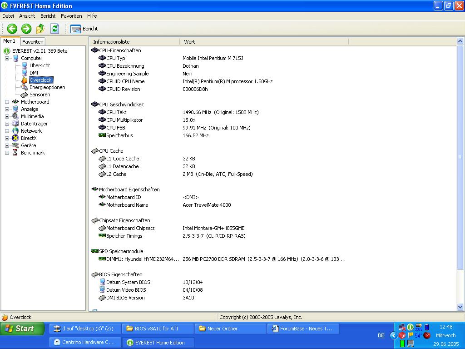Expand the DirectX tree node

[7, 138]
